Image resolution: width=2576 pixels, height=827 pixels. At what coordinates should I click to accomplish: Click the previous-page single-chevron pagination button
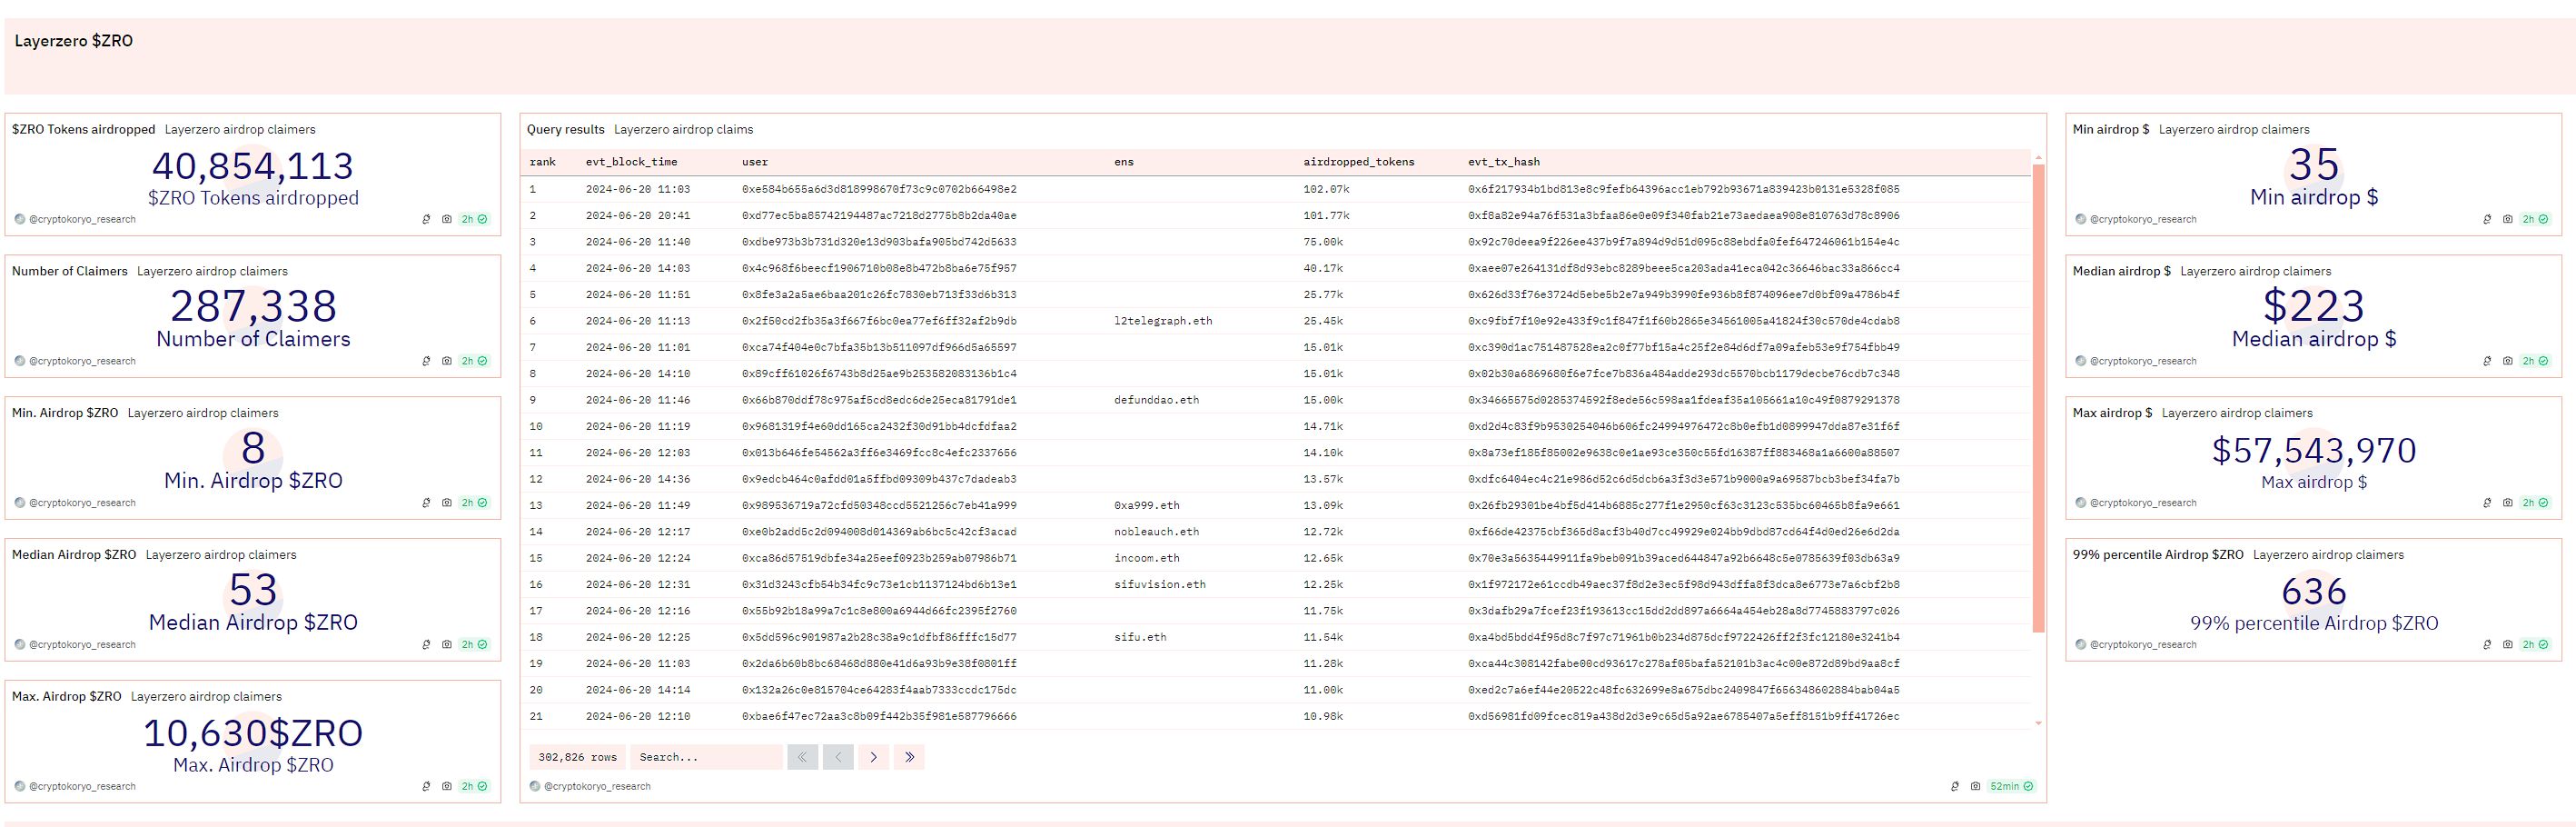(x=838, y=757)
